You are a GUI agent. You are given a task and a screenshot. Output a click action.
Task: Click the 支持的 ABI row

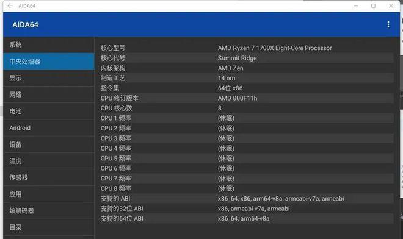246,198
